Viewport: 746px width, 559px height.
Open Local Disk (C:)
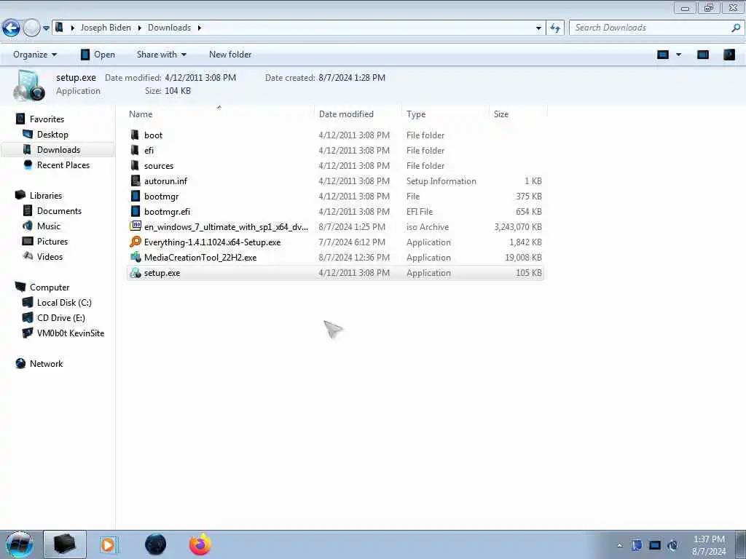point(64,302)
